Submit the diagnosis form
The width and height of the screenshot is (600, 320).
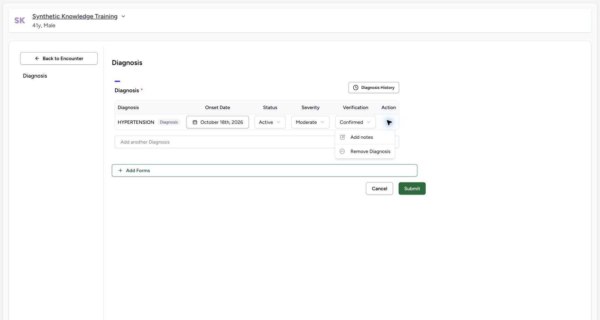point(412,189)
